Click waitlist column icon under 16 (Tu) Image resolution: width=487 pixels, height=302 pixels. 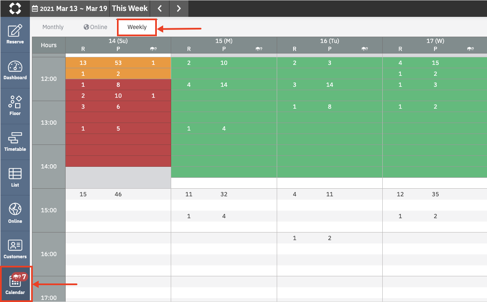[x=365, y=49]
